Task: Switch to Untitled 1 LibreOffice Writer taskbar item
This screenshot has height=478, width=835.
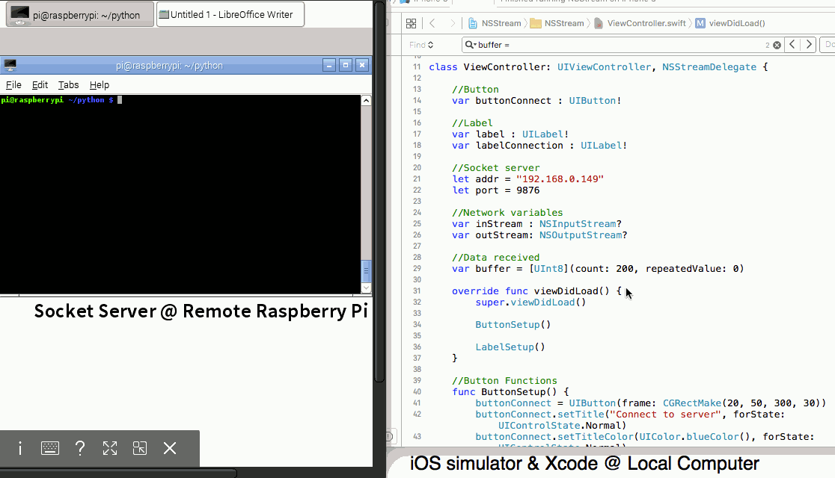Action: pyautogui.click(x=230, y=14)
